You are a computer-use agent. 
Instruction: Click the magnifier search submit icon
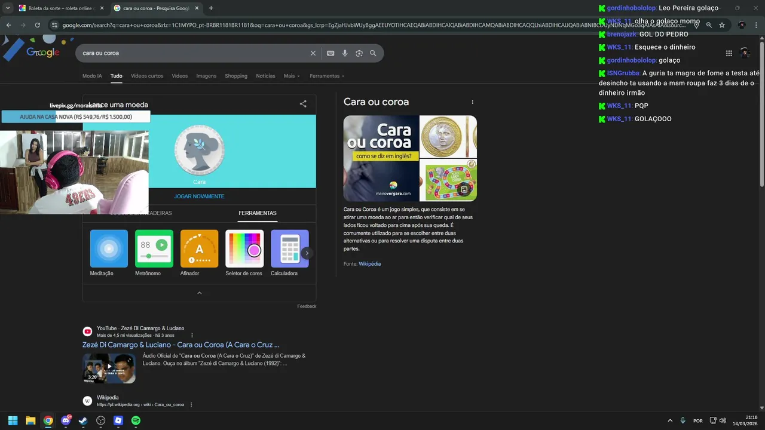click(373, 53)
